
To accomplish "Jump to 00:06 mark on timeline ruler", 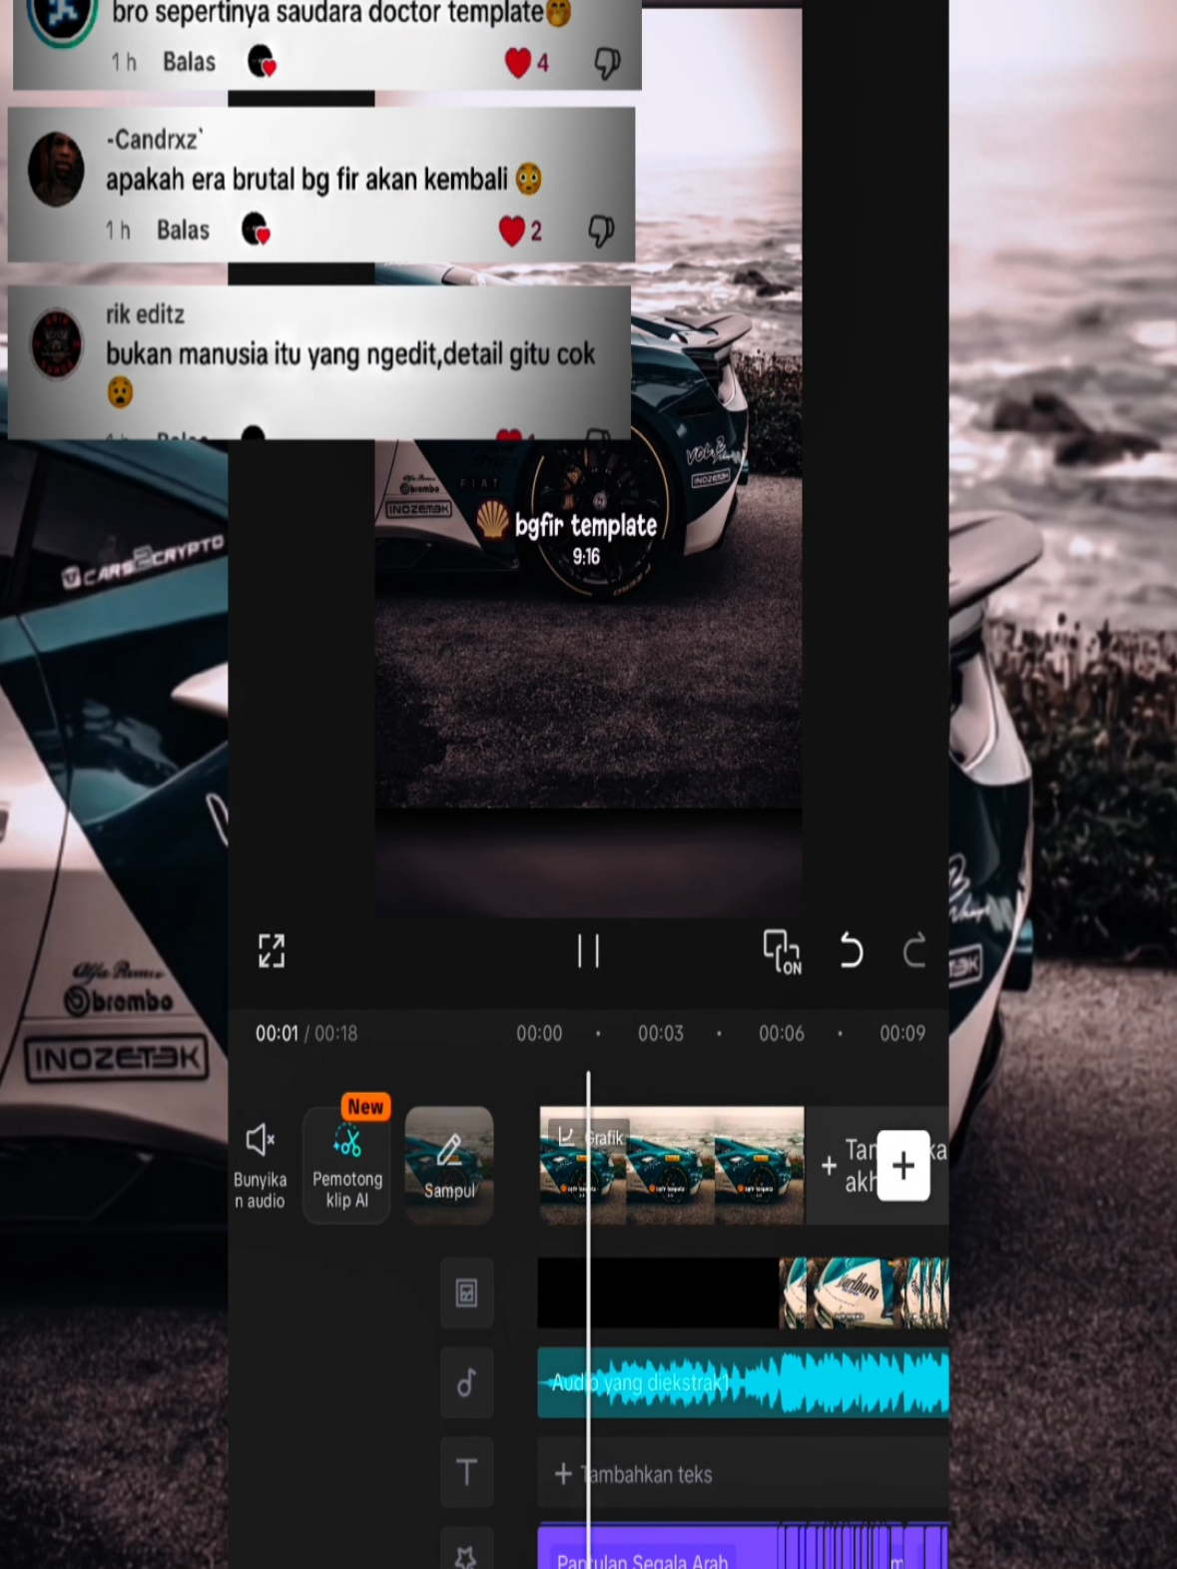I will click(x=782, y=1034).
